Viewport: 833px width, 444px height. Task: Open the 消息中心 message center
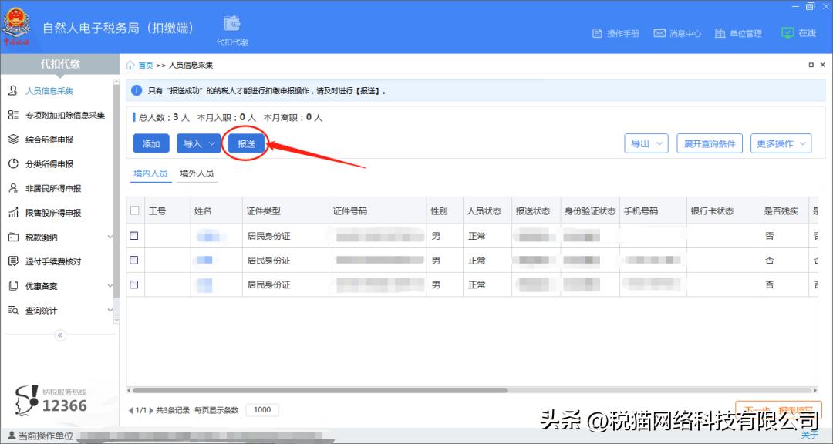677,33
